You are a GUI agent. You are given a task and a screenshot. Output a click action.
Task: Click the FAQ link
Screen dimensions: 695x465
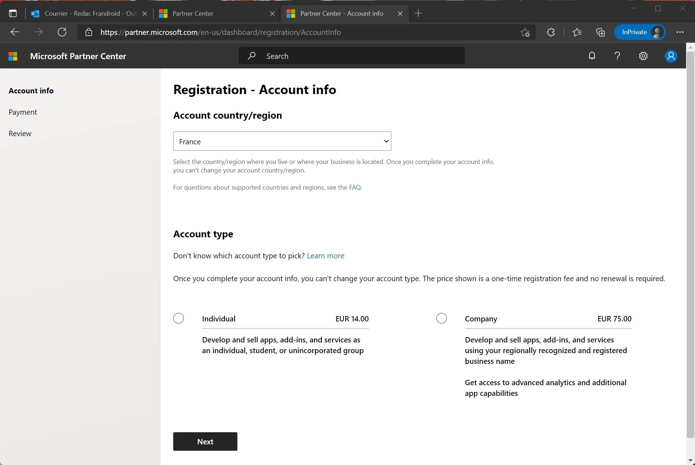[x=355, y=187]
